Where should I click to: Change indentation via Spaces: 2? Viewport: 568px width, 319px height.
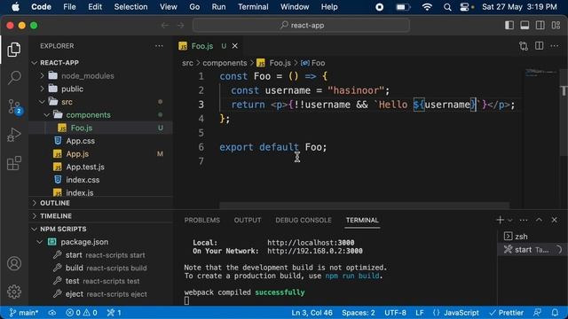coord(359,313)
